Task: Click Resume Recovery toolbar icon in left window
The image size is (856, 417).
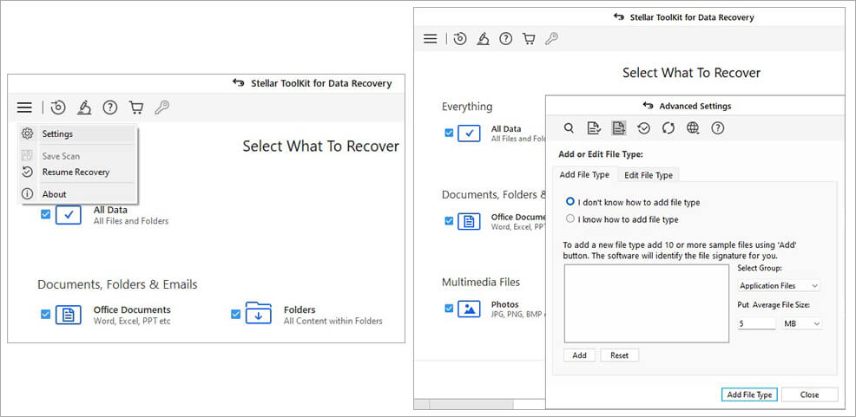Action: pyautogui.click(x=58, y=108)
